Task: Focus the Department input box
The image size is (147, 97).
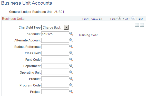Action: [x=55, y=66]
